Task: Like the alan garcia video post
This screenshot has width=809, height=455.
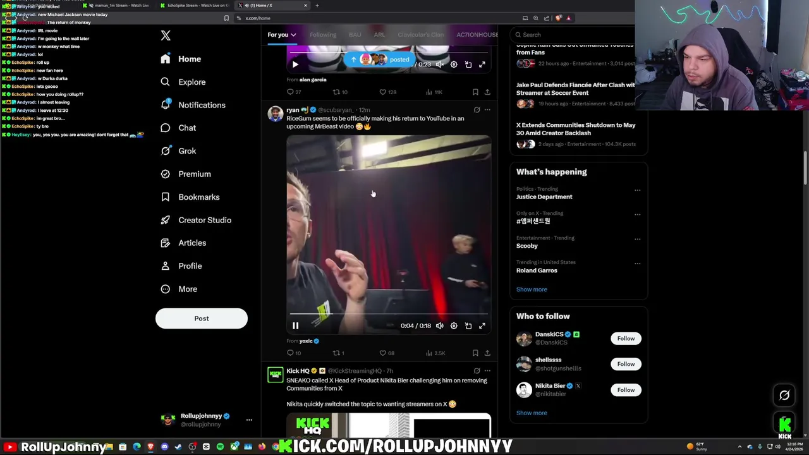Action: click(x=387, y=92)
